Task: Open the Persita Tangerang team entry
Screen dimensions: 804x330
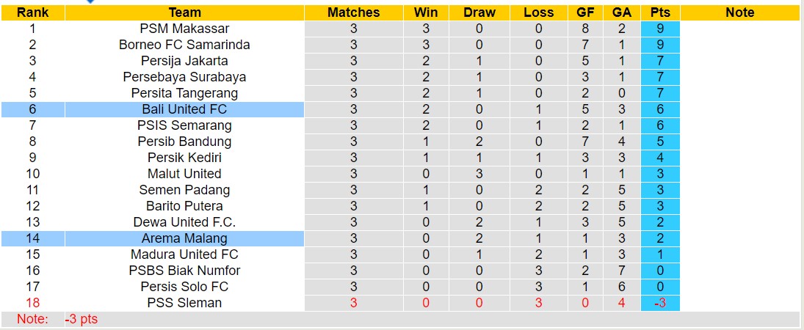Action: [x=184, y=93]
